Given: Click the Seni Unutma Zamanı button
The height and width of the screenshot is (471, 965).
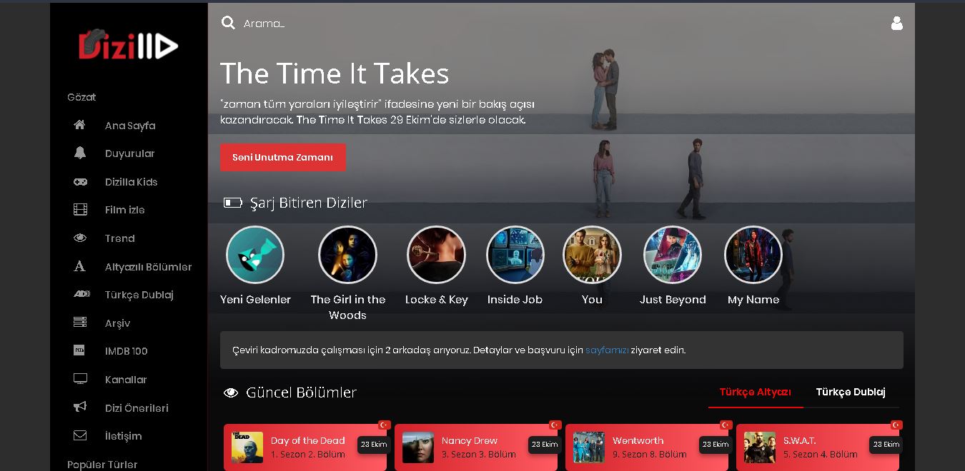Looking at the screenshot, I should coord(283,158).
